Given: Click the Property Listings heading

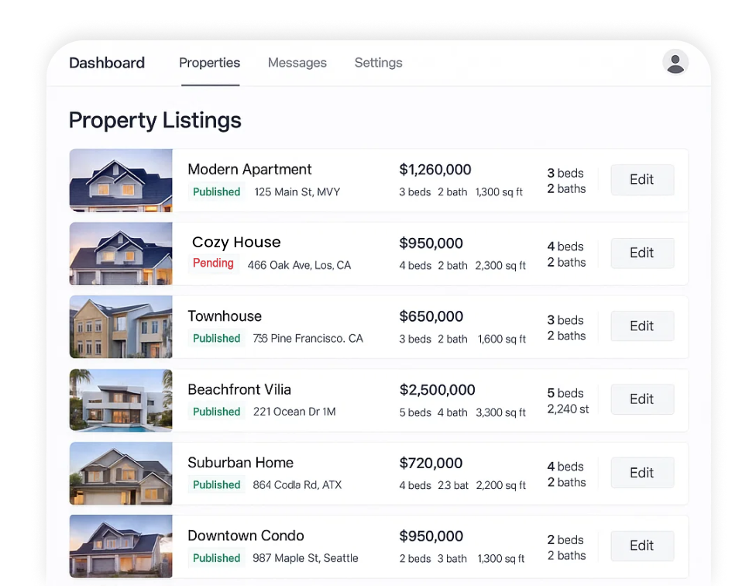Looking at the screenshot, I should pyautogui.click(x=155, y=121).
